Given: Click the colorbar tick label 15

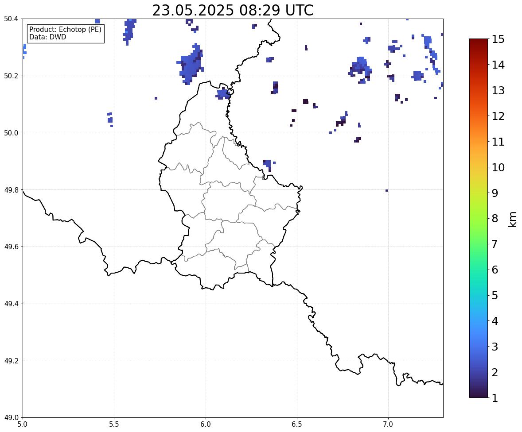Looking at the screenshot, I should click(498, 39).
